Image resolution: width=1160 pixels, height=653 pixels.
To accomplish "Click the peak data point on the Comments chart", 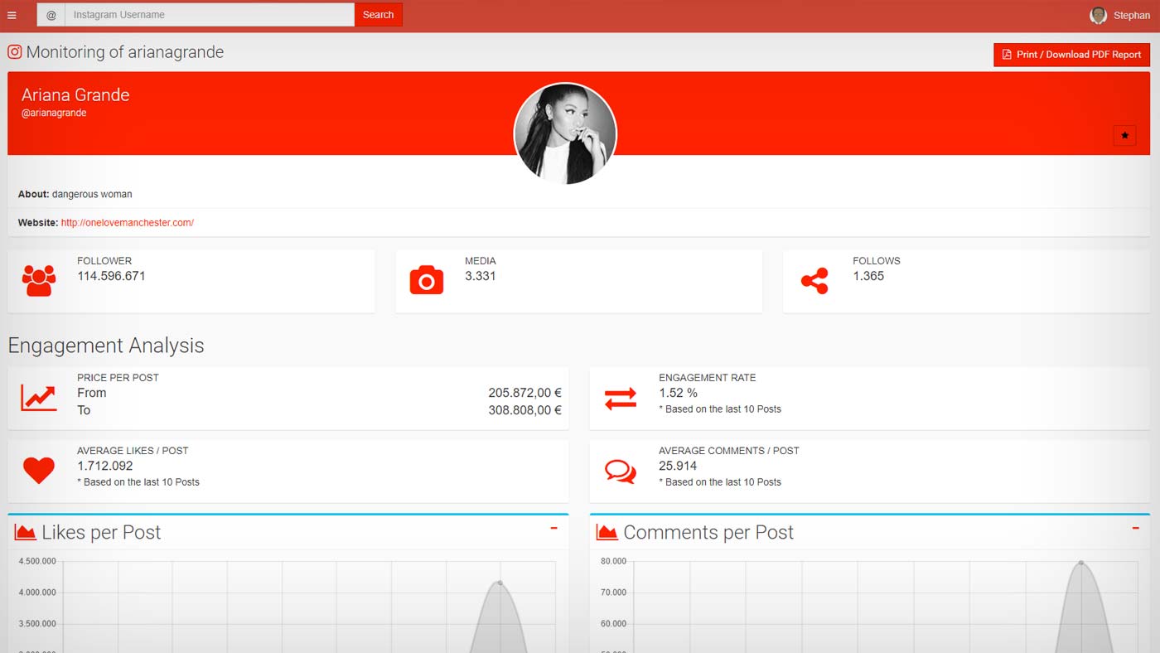I will coord(1080,564).
